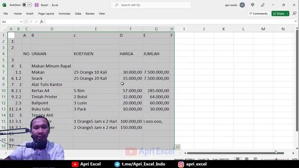Click the Tintah Printer cell

(x=52, y=97)
